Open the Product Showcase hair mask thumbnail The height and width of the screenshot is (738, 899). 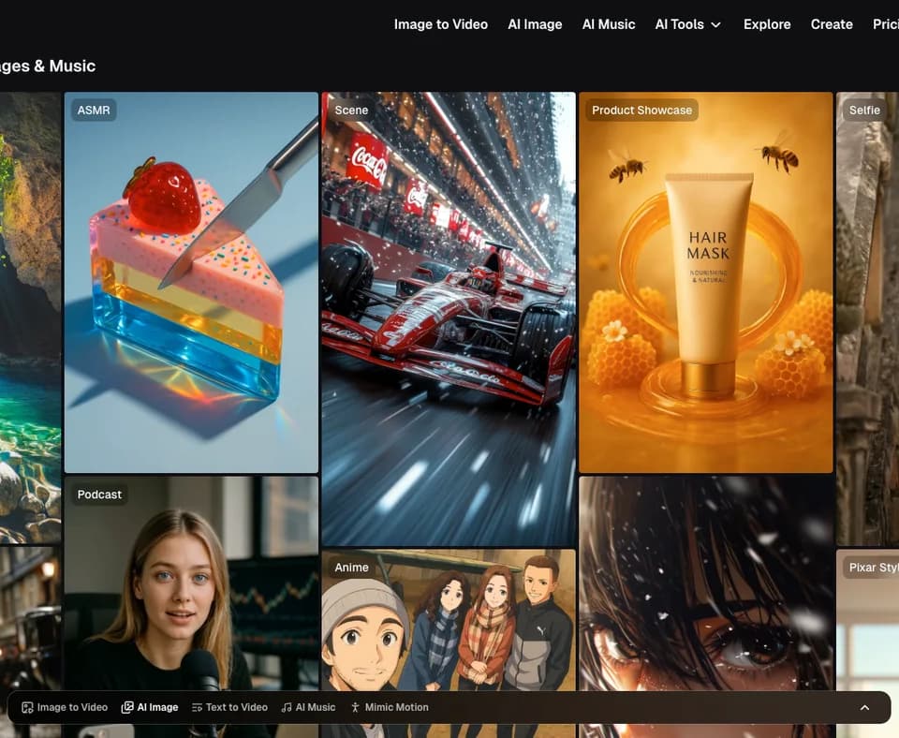706,282
